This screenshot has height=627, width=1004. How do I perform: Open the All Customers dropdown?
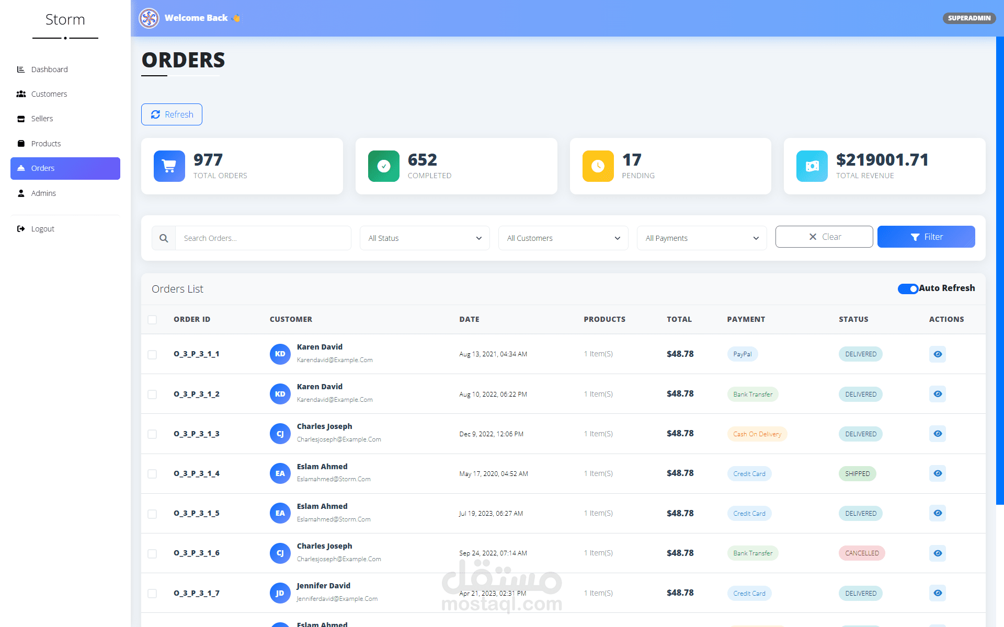pyautogui.click(x=563, y=238)
